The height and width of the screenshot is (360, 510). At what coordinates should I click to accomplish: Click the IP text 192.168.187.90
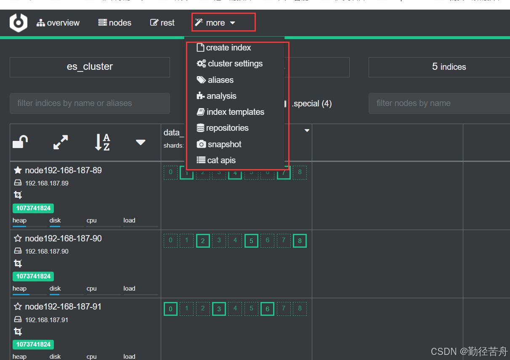(x=47, y=251)
